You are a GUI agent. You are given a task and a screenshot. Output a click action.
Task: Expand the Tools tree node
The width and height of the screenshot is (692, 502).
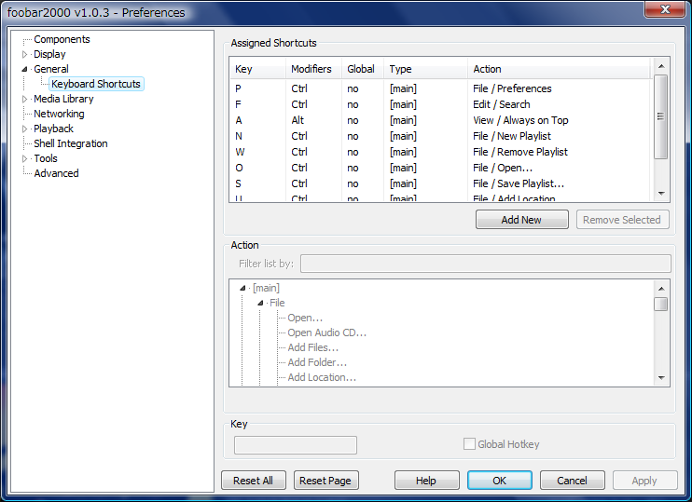pos(24,158)
